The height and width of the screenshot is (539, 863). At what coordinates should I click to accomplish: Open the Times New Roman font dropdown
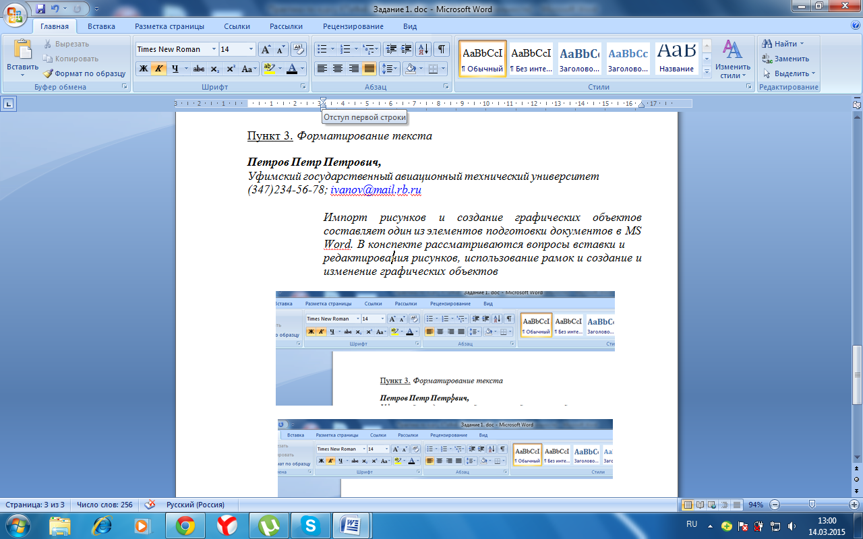214,49
